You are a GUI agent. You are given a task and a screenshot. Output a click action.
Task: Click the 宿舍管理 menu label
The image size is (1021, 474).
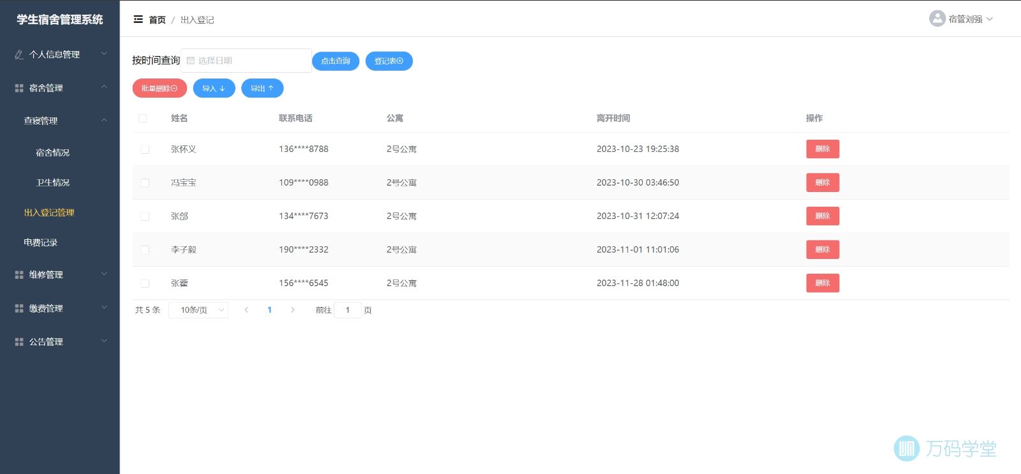[x=46, y=88]
